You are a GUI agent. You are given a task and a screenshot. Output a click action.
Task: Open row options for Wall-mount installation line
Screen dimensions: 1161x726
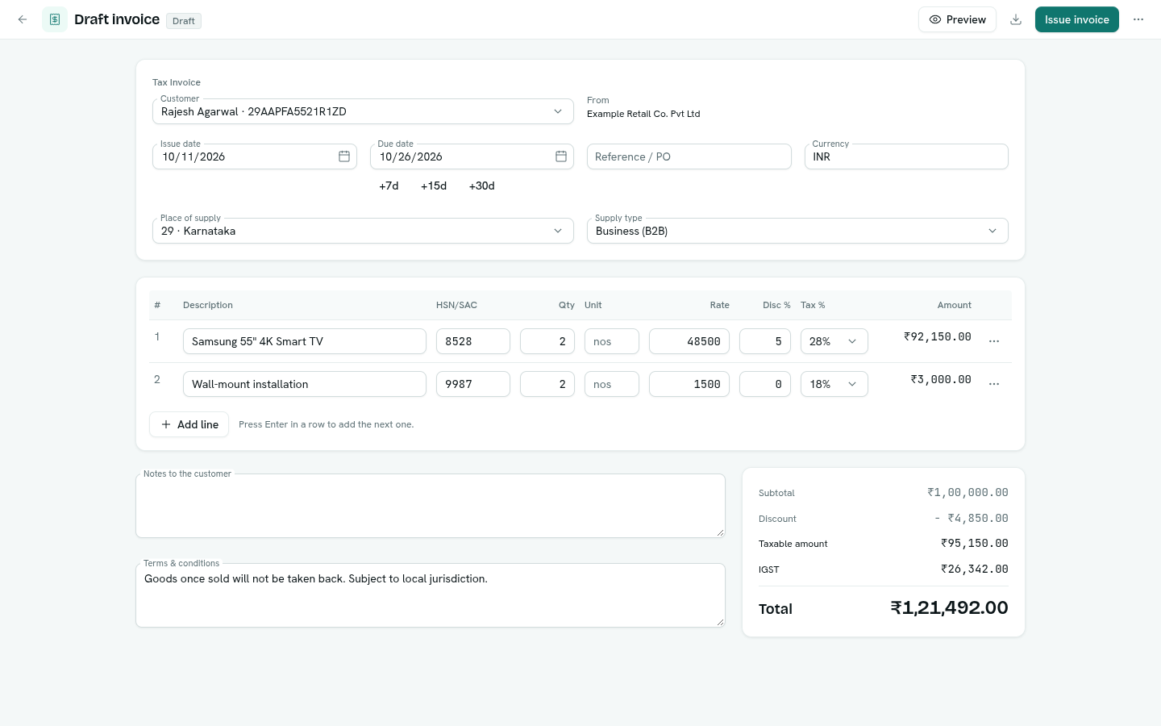tap(994, 384)
